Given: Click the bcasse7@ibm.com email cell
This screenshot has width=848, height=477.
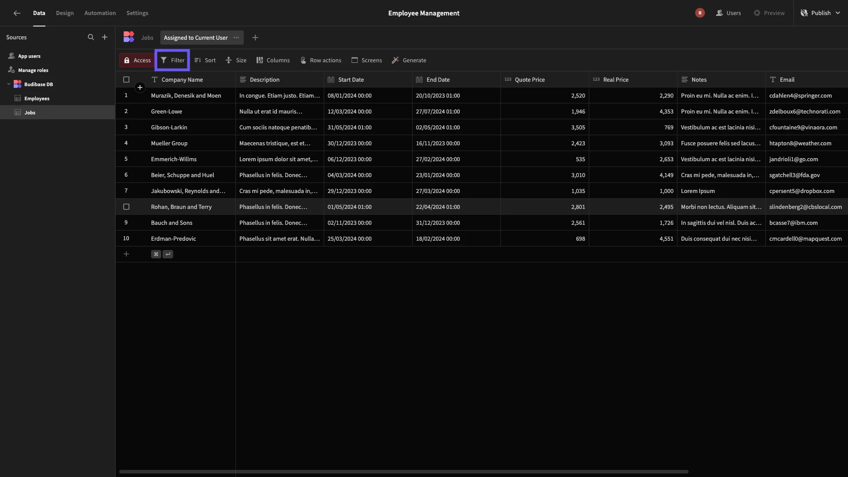Looking at the screenshot, I should [x=806, y=223].
